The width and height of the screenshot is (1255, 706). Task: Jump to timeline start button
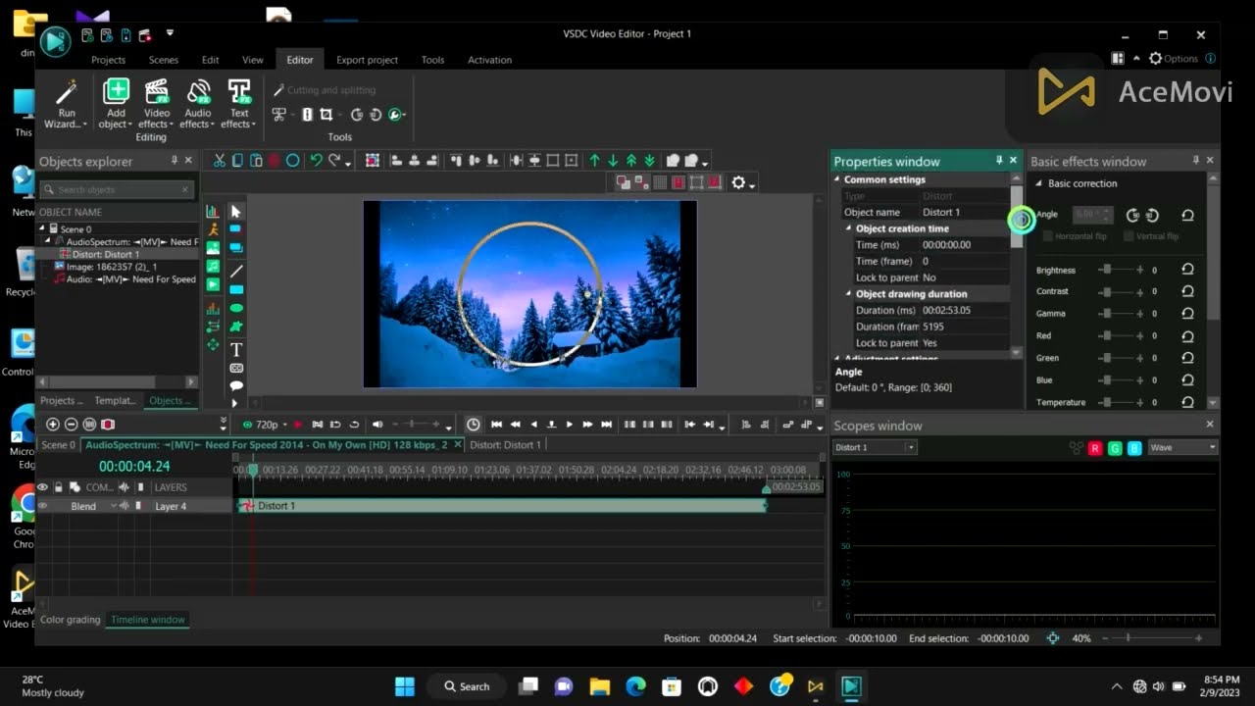tap(496, 425)
